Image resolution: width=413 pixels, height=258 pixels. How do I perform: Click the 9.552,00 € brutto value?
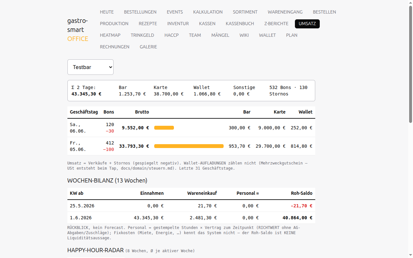[x=135, y=128]
